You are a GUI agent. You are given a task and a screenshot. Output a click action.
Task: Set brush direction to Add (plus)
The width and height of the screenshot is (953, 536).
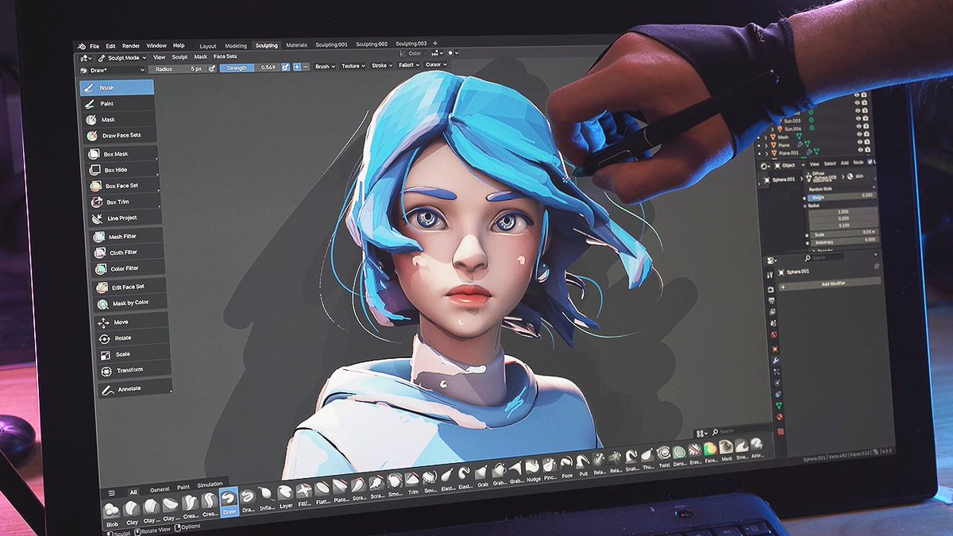[x=297, y=67]
